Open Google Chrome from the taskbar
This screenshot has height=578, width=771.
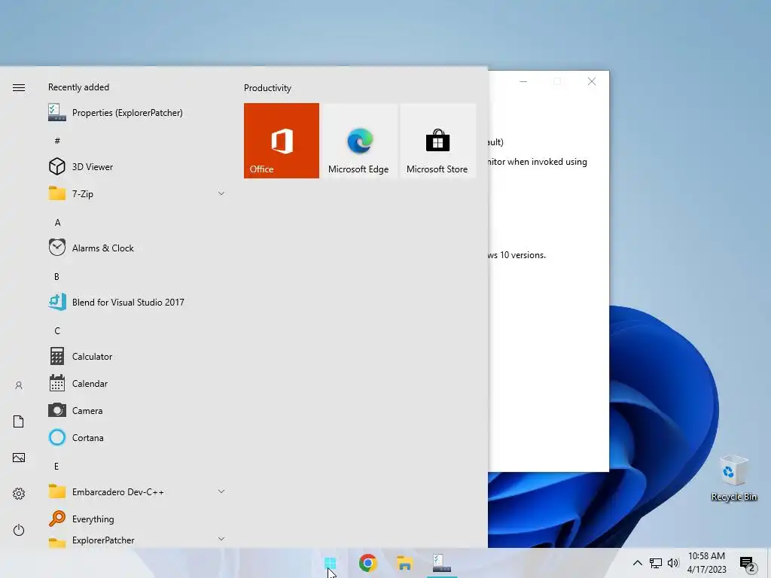(x=367, y=563)
